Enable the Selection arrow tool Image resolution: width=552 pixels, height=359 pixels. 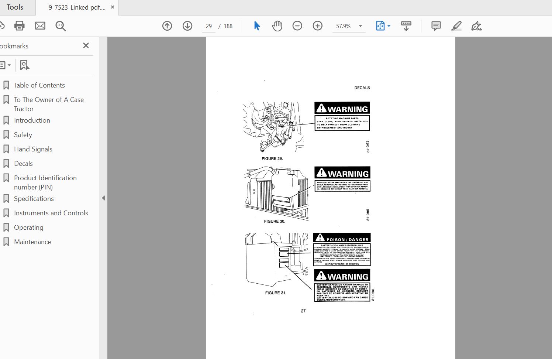[257, 26]
